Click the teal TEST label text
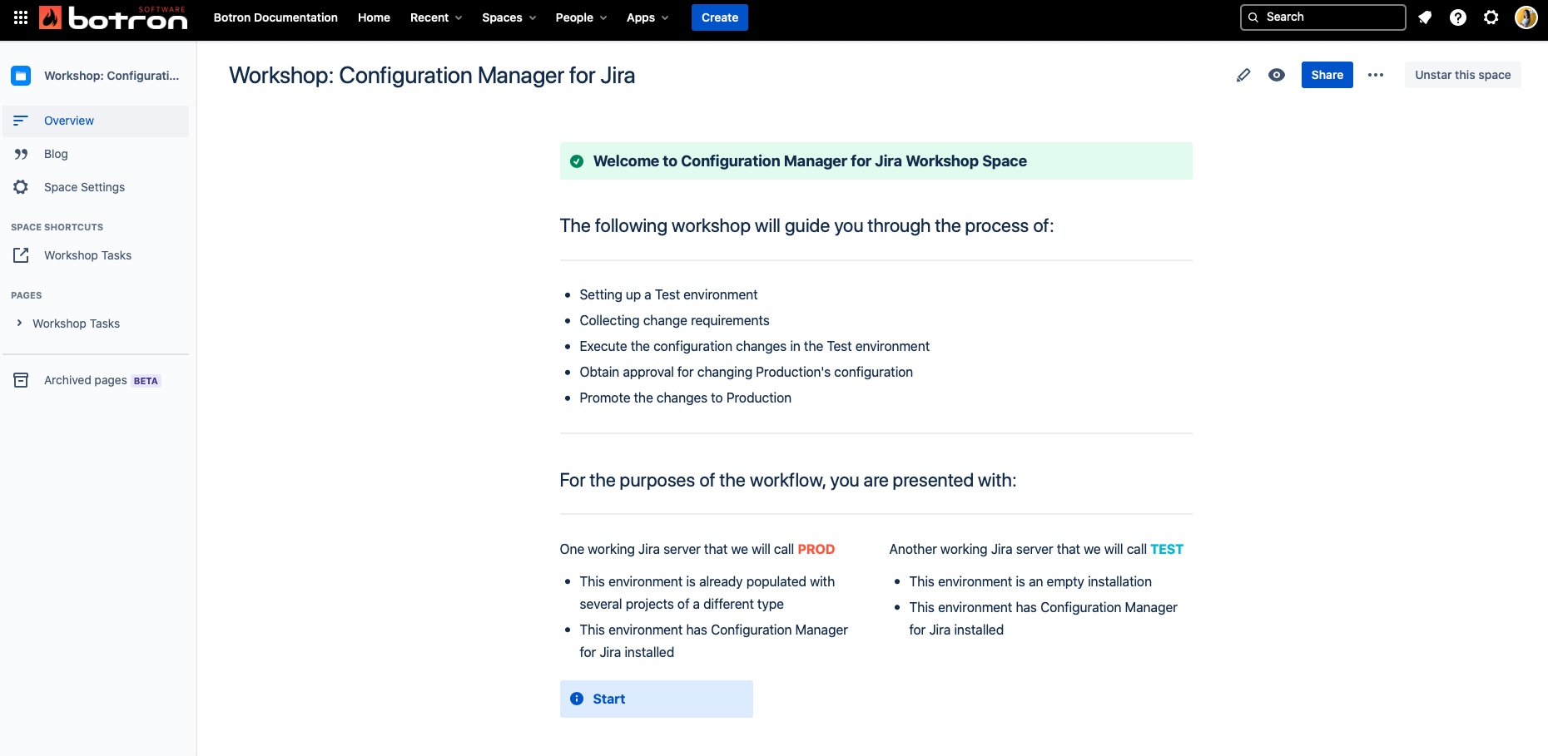 click(1167, 550)
